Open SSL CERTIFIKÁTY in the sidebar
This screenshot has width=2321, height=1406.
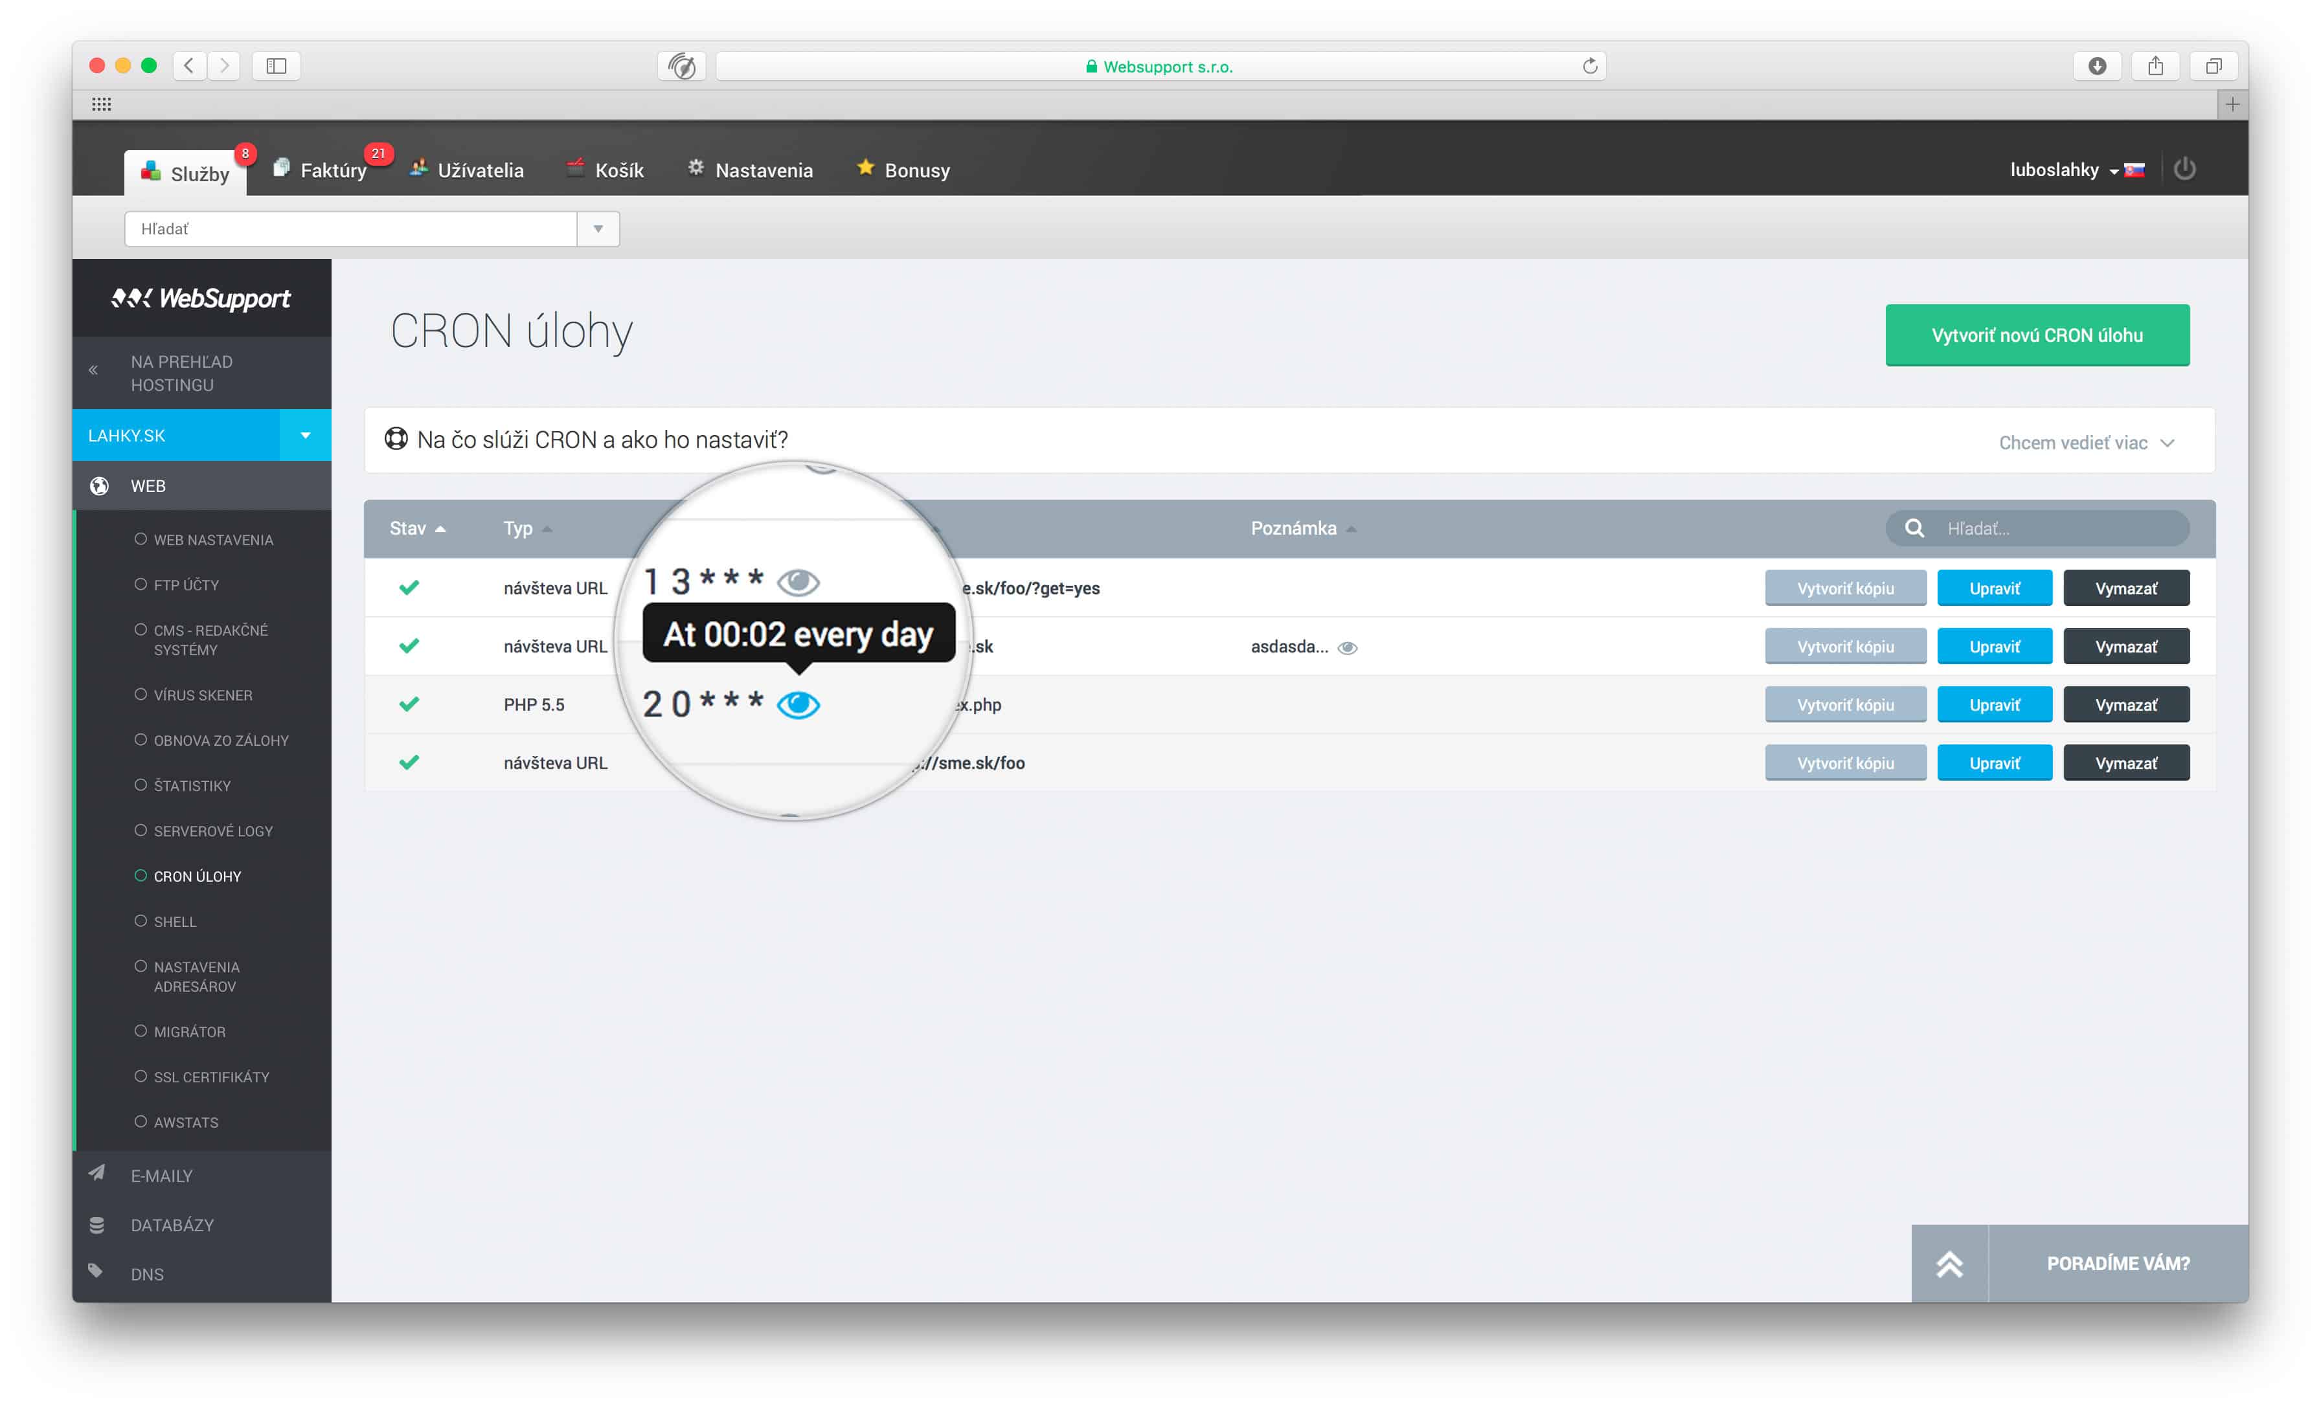212,1077
